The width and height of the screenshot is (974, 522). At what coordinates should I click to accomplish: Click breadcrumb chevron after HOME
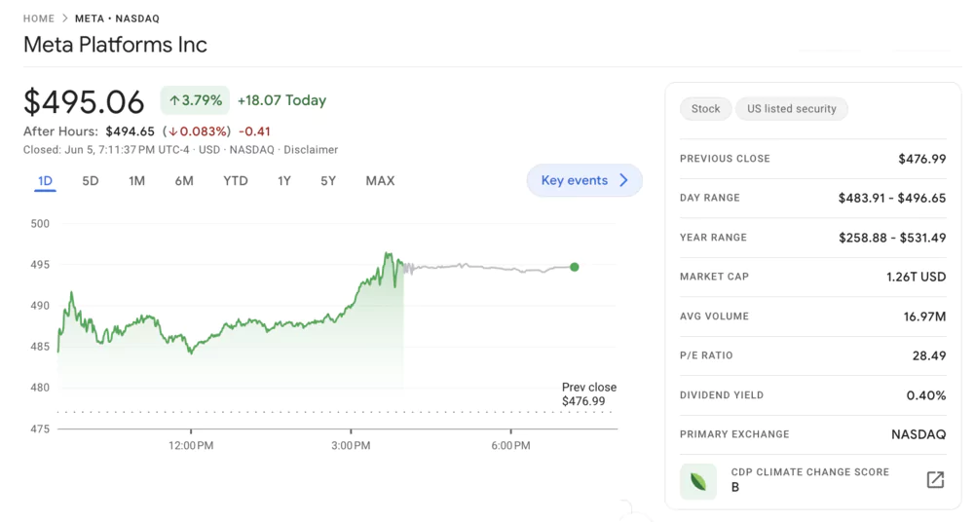pyautogui.click(x=65, y=19)
